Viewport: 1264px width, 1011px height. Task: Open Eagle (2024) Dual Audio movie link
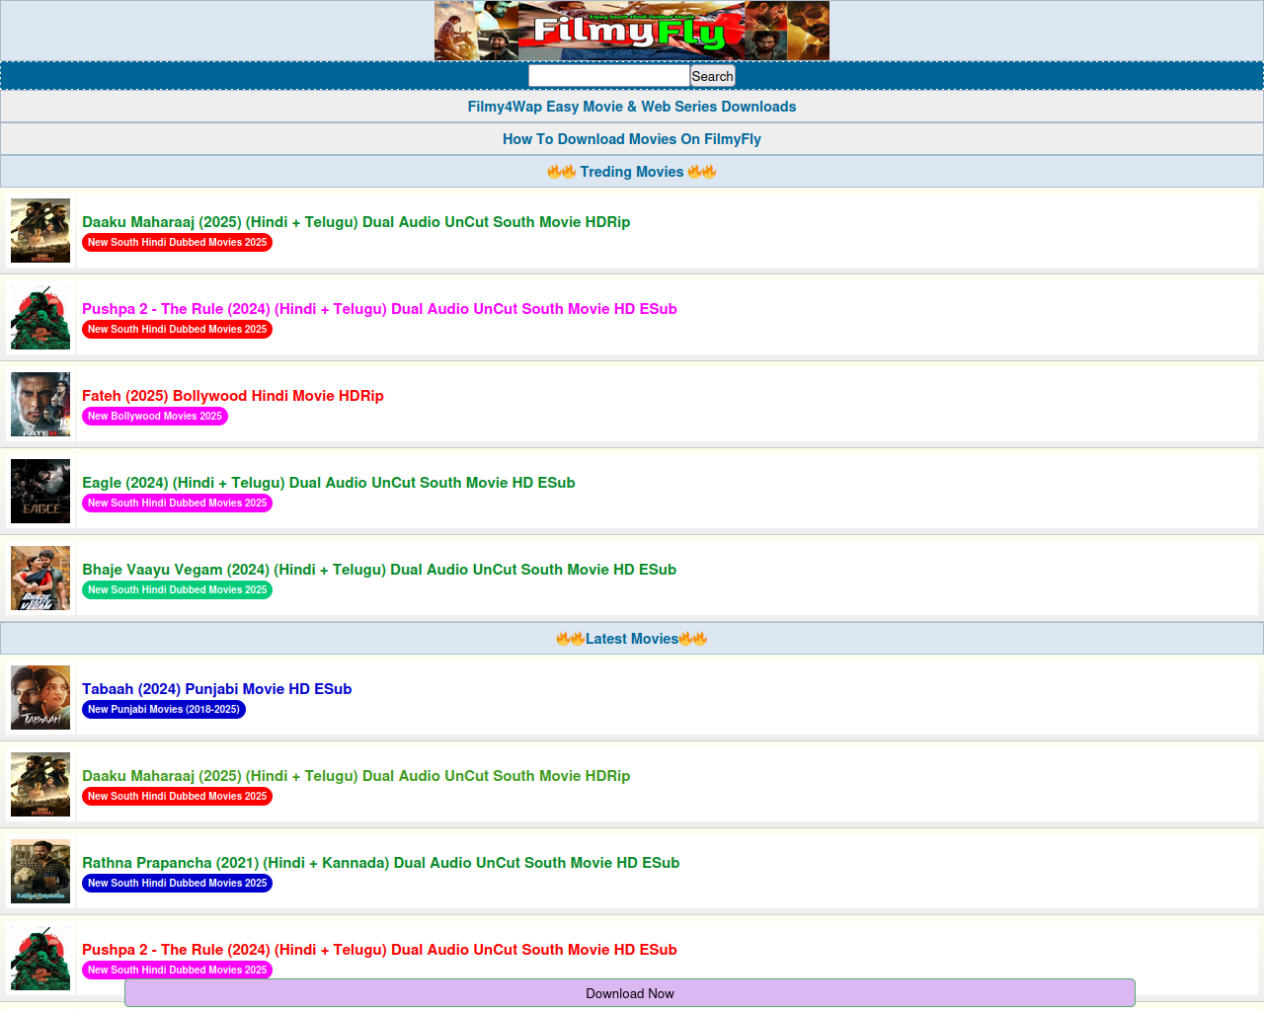pyautogui.click(x=329, y=483)
